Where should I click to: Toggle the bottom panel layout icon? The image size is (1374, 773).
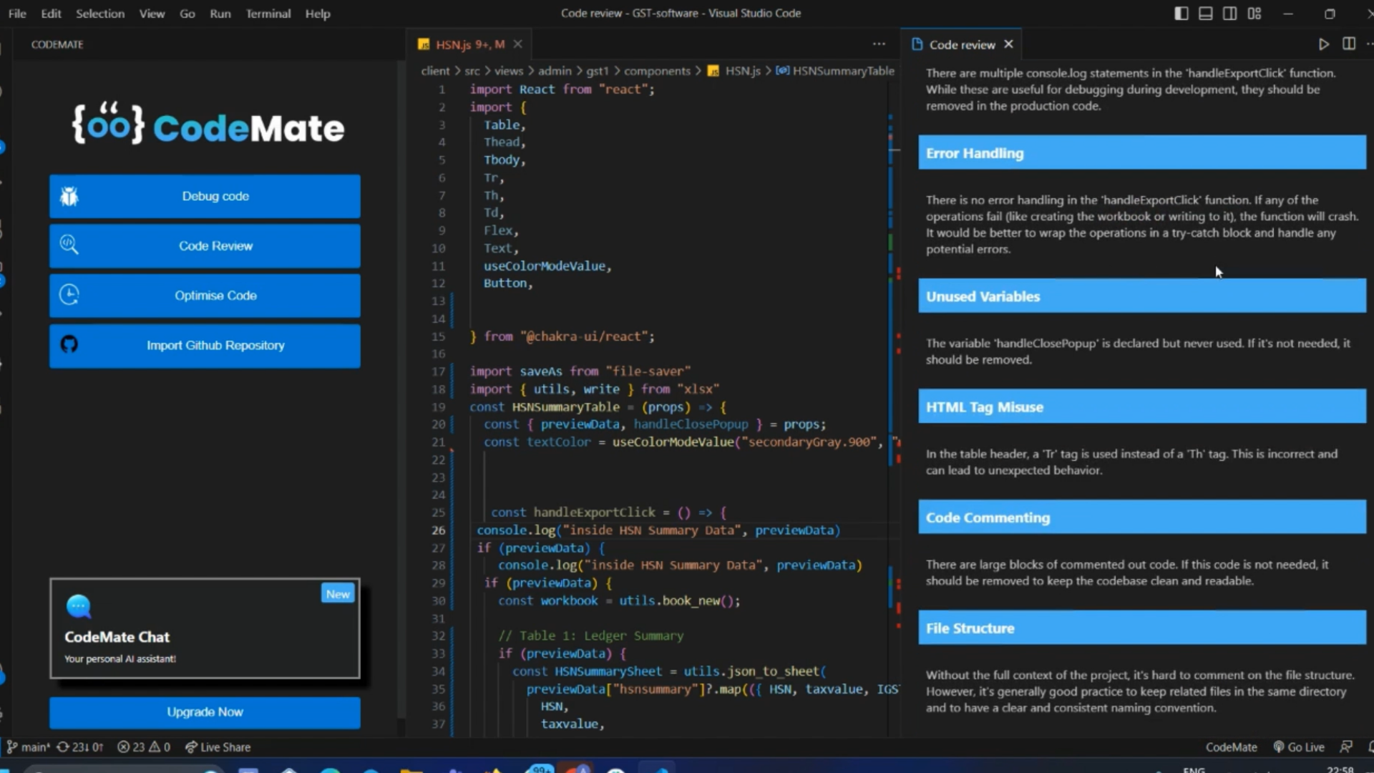(x=1206, y=14)
